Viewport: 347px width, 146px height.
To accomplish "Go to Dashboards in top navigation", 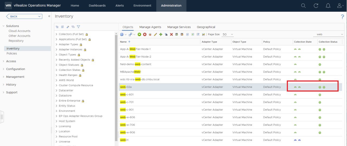I will pos(97,6).
